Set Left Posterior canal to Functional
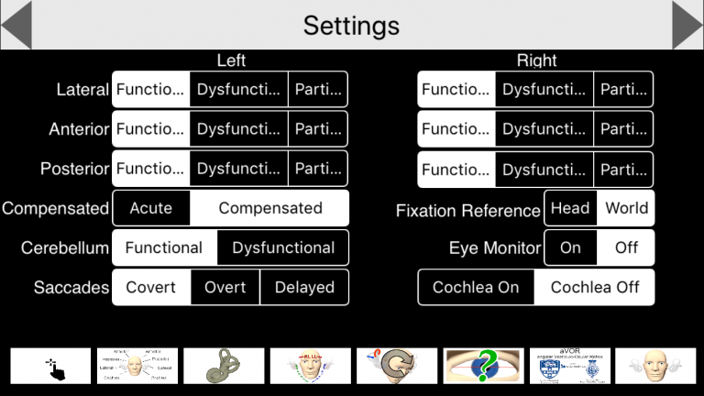 tap(151, 169)
